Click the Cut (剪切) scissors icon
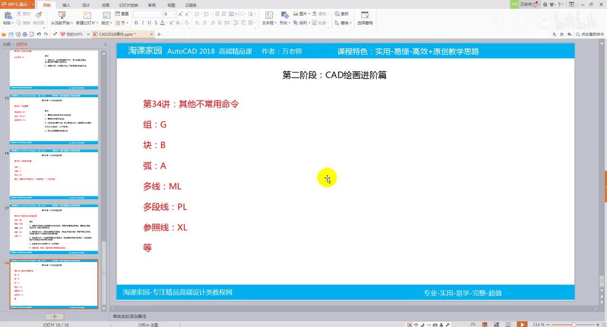The height and width of the screenshot is (327, 607). pyautogui.click(x=19, y=14)
